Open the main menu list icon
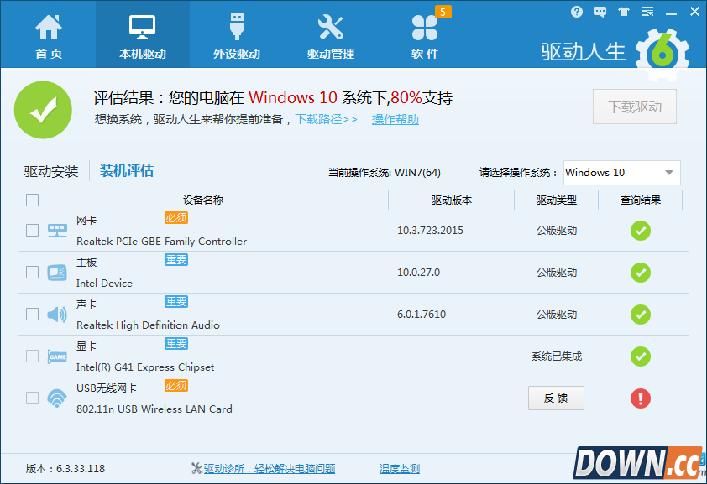 click(647, 12)
